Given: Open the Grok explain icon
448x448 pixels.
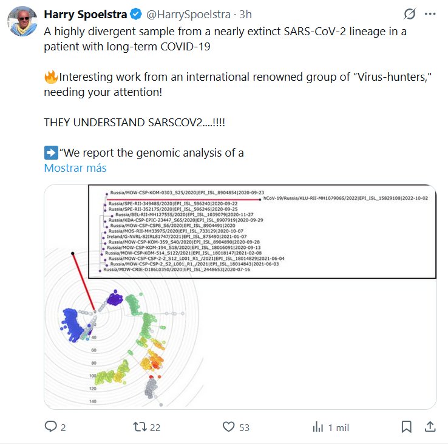Looking at the screenshot, I should (x=409, y=14).
